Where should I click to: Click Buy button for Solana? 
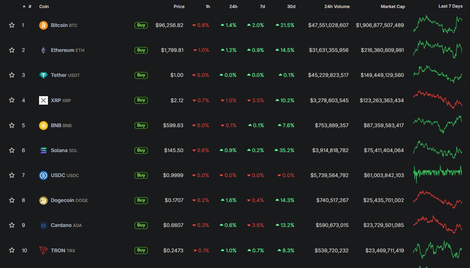click(x=141, y=150)
